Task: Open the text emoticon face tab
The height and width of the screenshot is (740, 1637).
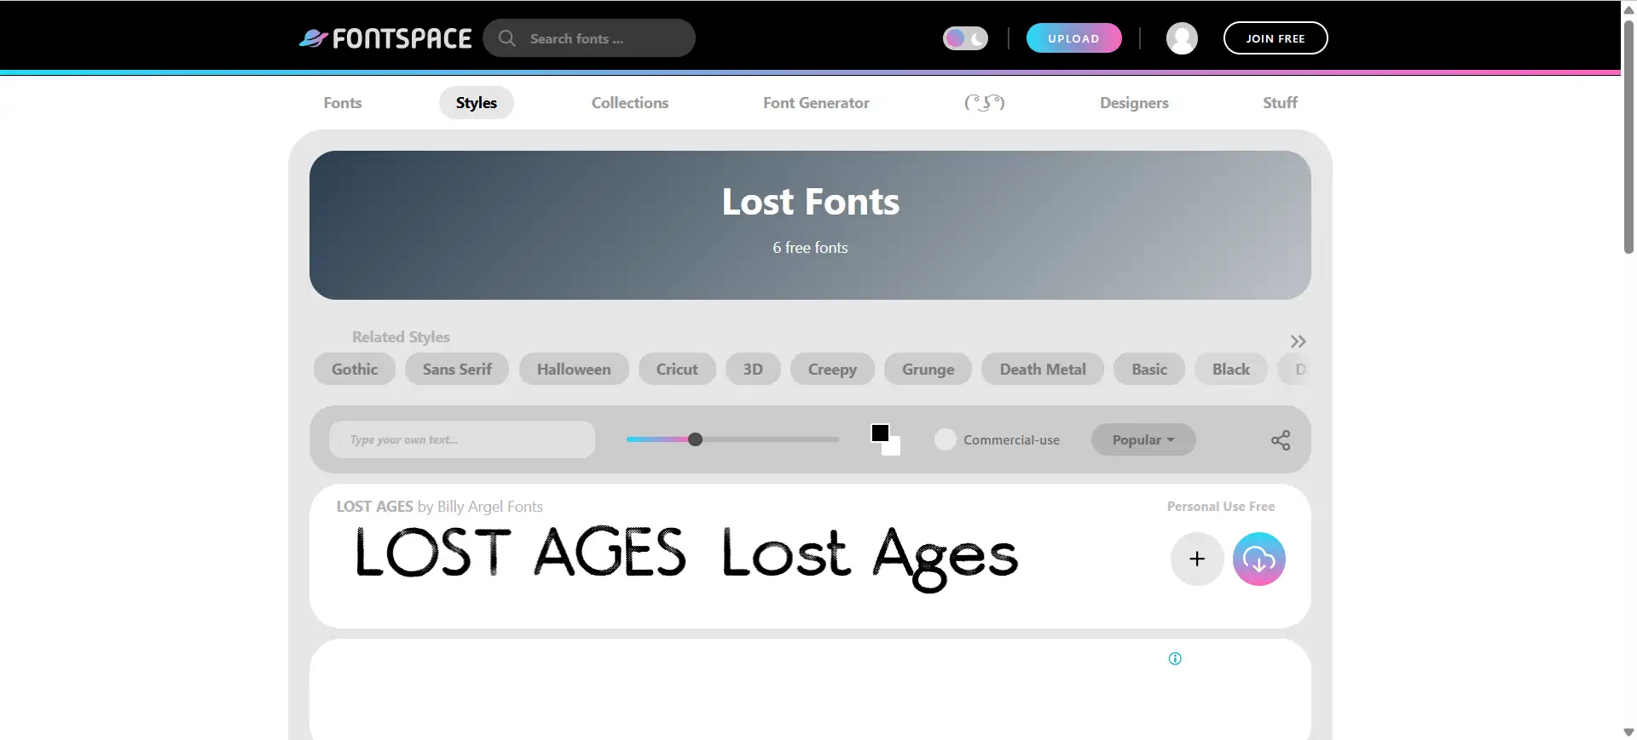Action: pyautogui.click(x=985, y=103)
